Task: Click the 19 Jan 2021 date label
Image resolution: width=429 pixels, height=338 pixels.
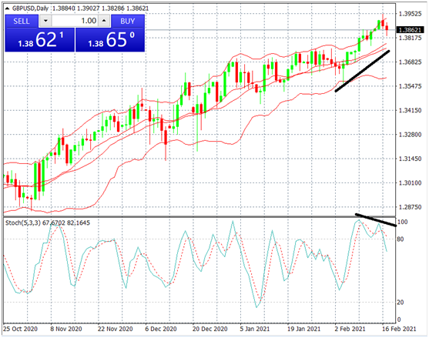Action: pos(303,329)
